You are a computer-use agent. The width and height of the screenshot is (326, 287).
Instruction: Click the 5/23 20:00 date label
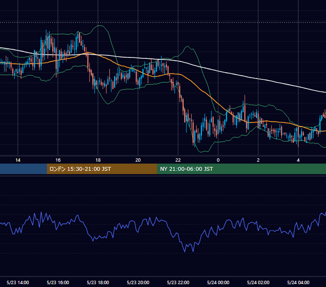coord(138,282)
